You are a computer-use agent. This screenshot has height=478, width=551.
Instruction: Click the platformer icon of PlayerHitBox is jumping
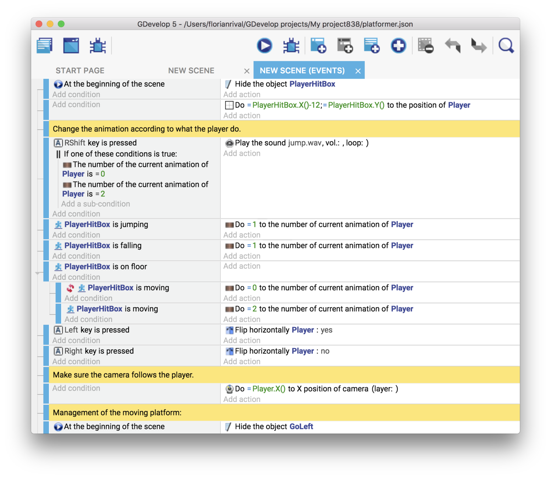59,224
